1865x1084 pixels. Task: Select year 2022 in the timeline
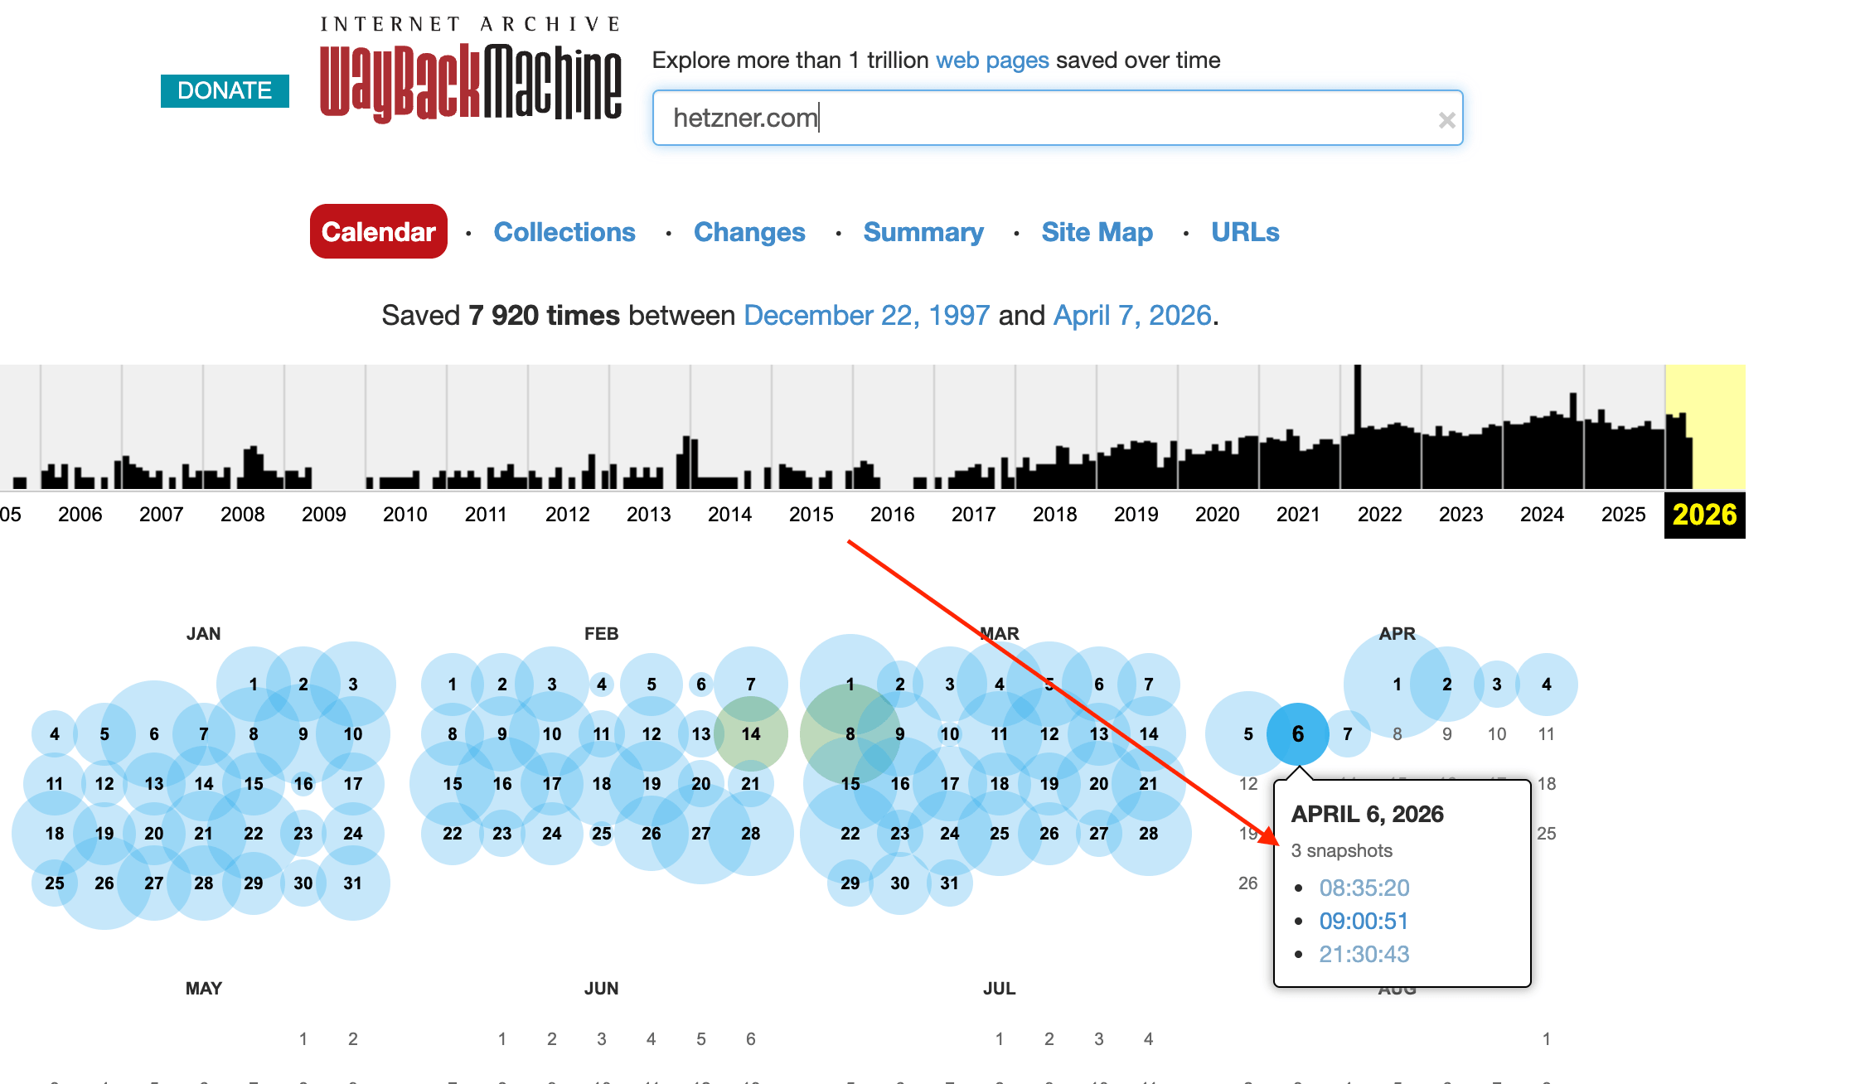tap(1379, 515)
